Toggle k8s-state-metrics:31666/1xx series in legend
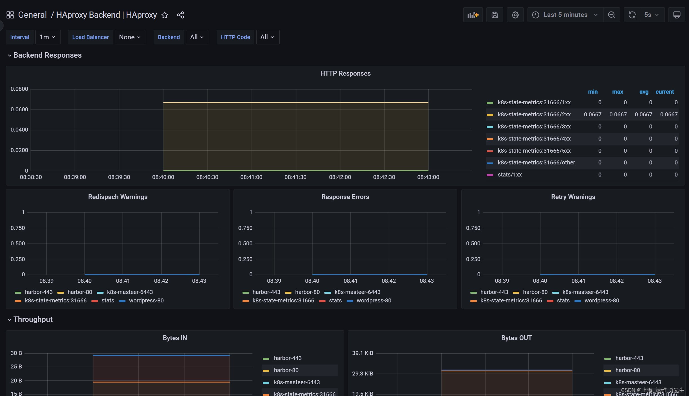689x396 pixels. click(534, 102)
